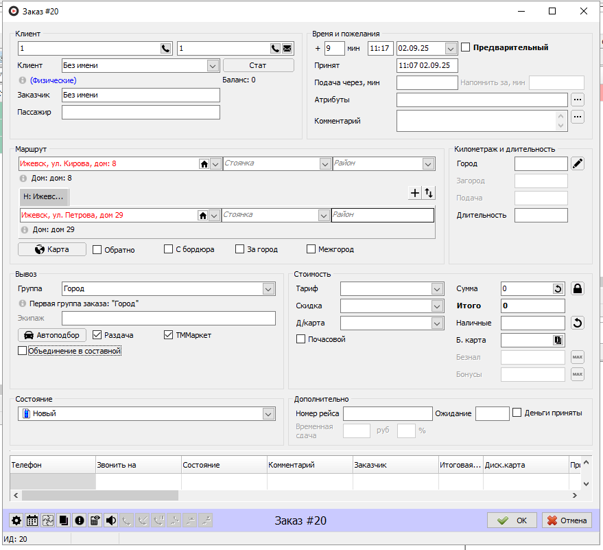Expand the Группа dropdown set to Город

coord(268,289)
